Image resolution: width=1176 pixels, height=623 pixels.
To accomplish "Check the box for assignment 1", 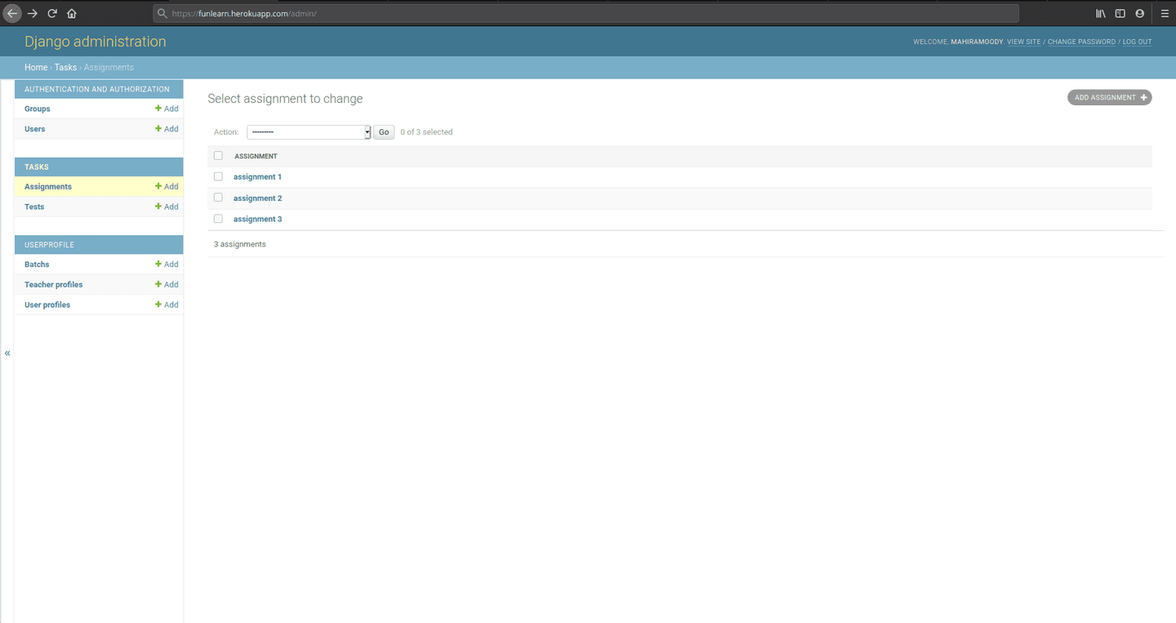I will coord(218,176).
